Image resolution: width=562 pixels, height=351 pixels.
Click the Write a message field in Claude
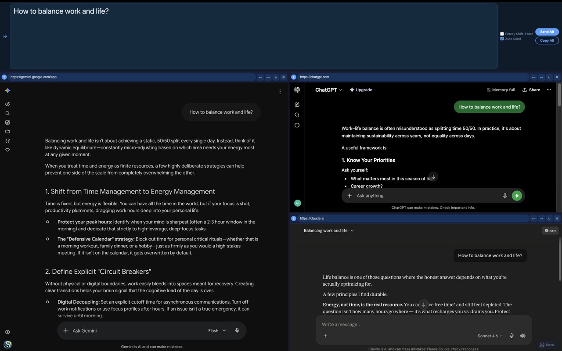coord(424,324)
